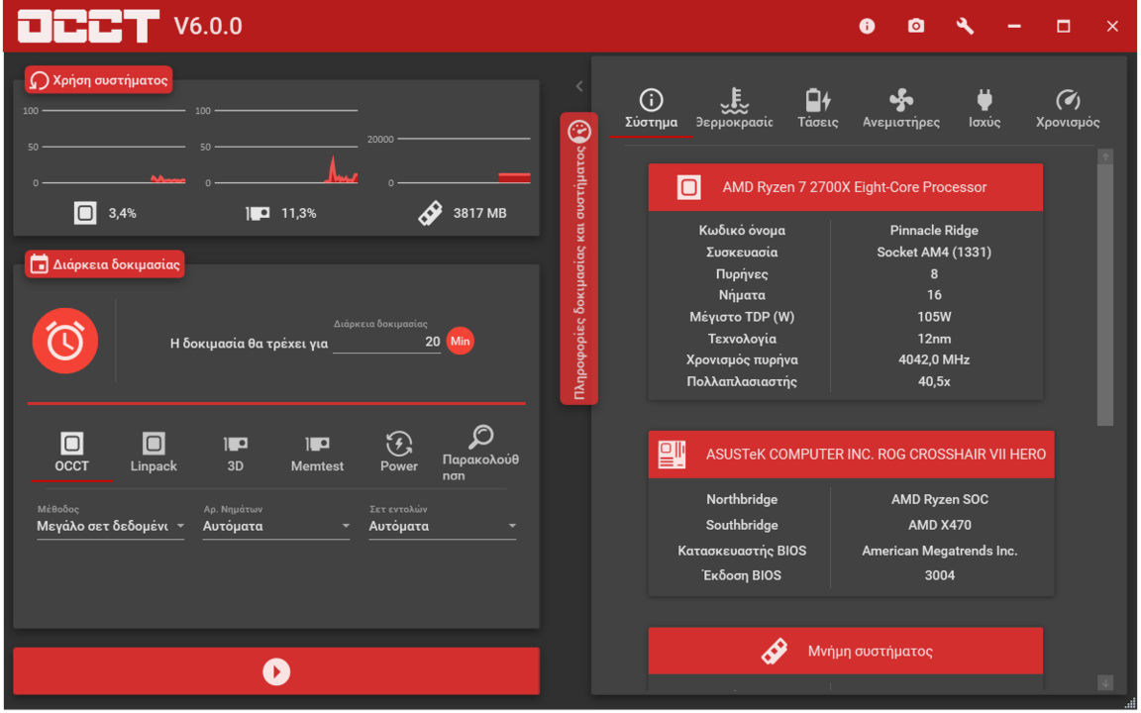1141x713 pixels.
Task: Click the AMD Ryzen 7 2700X processor header
Action: pyautogui.click(x=846, y=188)
